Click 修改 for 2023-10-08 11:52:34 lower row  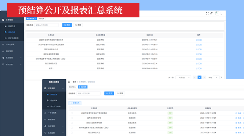(238, 133)
